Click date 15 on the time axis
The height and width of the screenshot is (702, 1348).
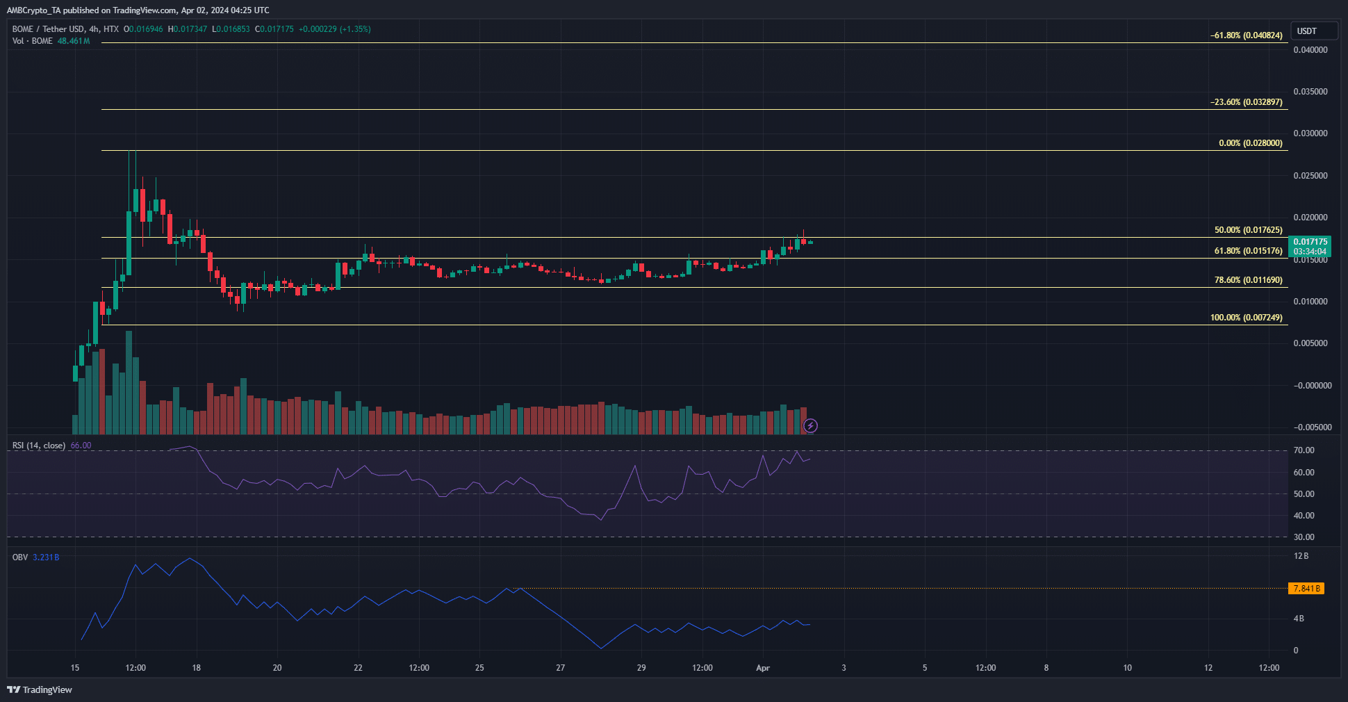click(x=75, y=668)
